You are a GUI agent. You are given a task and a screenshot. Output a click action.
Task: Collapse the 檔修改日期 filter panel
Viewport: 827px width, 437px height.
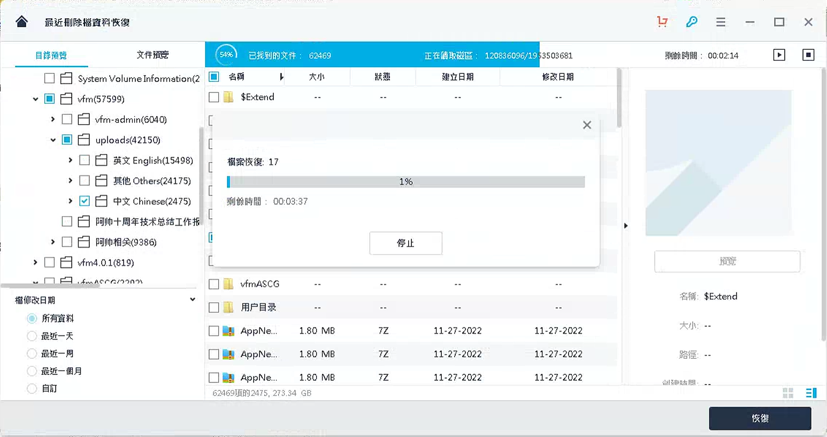[193, 299]
